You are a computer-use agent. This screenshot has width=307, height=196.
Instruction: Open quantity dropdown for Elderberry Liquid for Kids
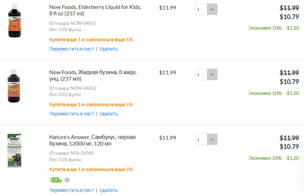coord(212,9)
